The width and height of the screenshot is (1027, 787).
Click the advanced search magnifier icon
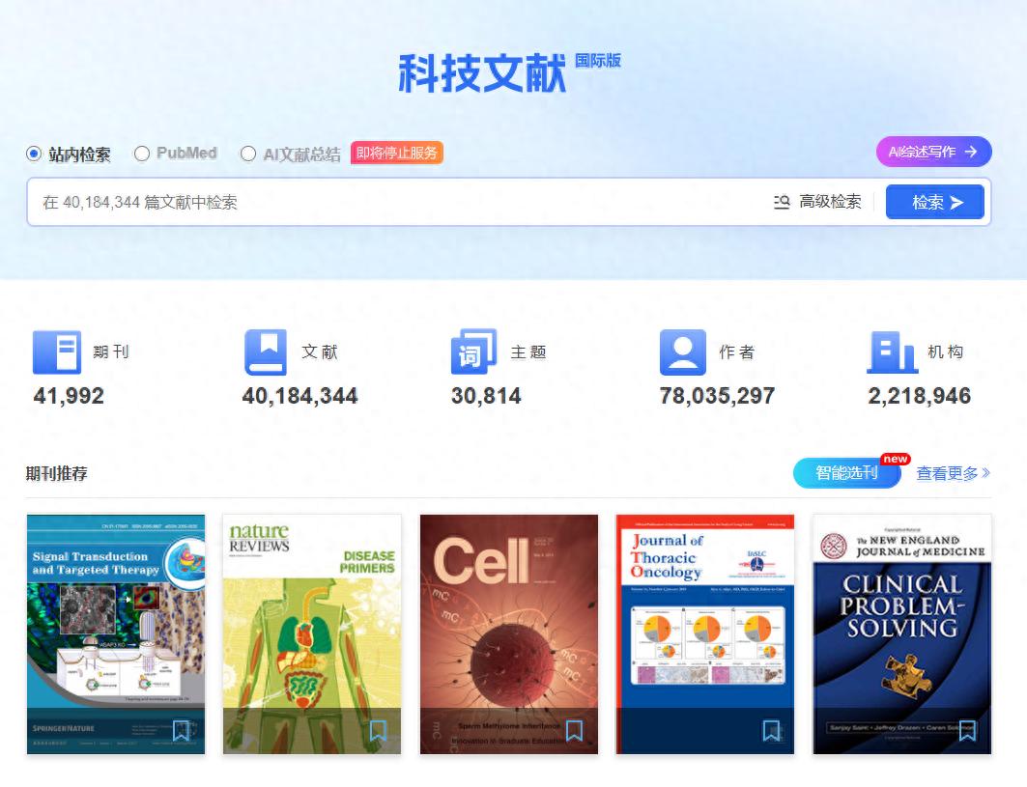[x=783, y=202]
